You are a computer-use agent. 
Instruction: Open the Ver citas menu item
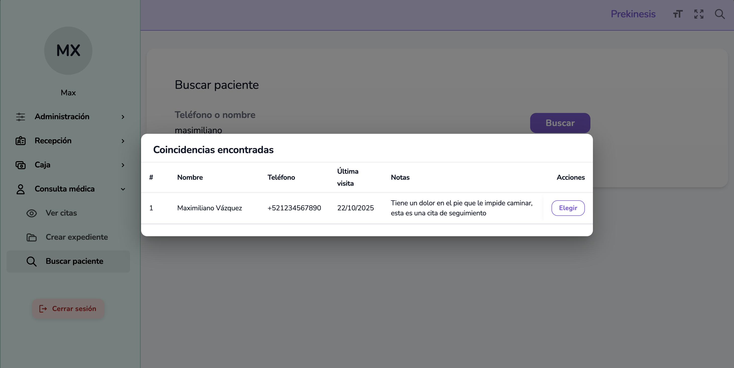(61, 213)
